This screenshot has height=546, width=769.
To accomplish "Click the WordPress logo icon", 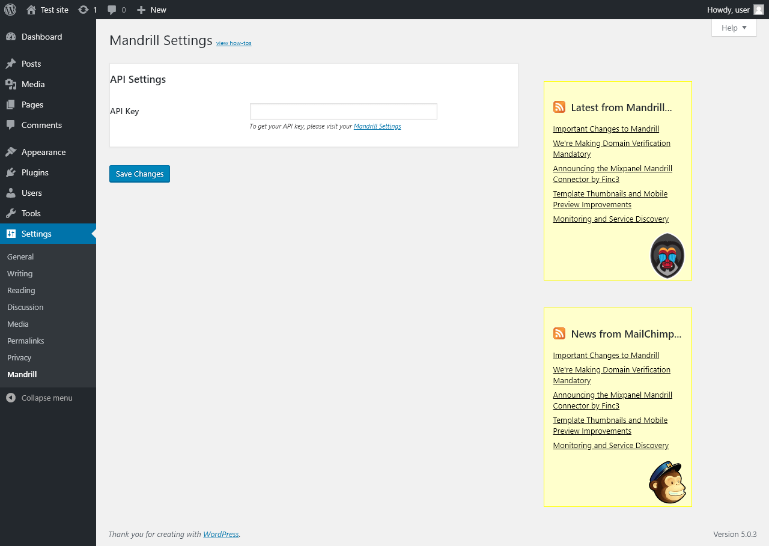I will 10,10.
